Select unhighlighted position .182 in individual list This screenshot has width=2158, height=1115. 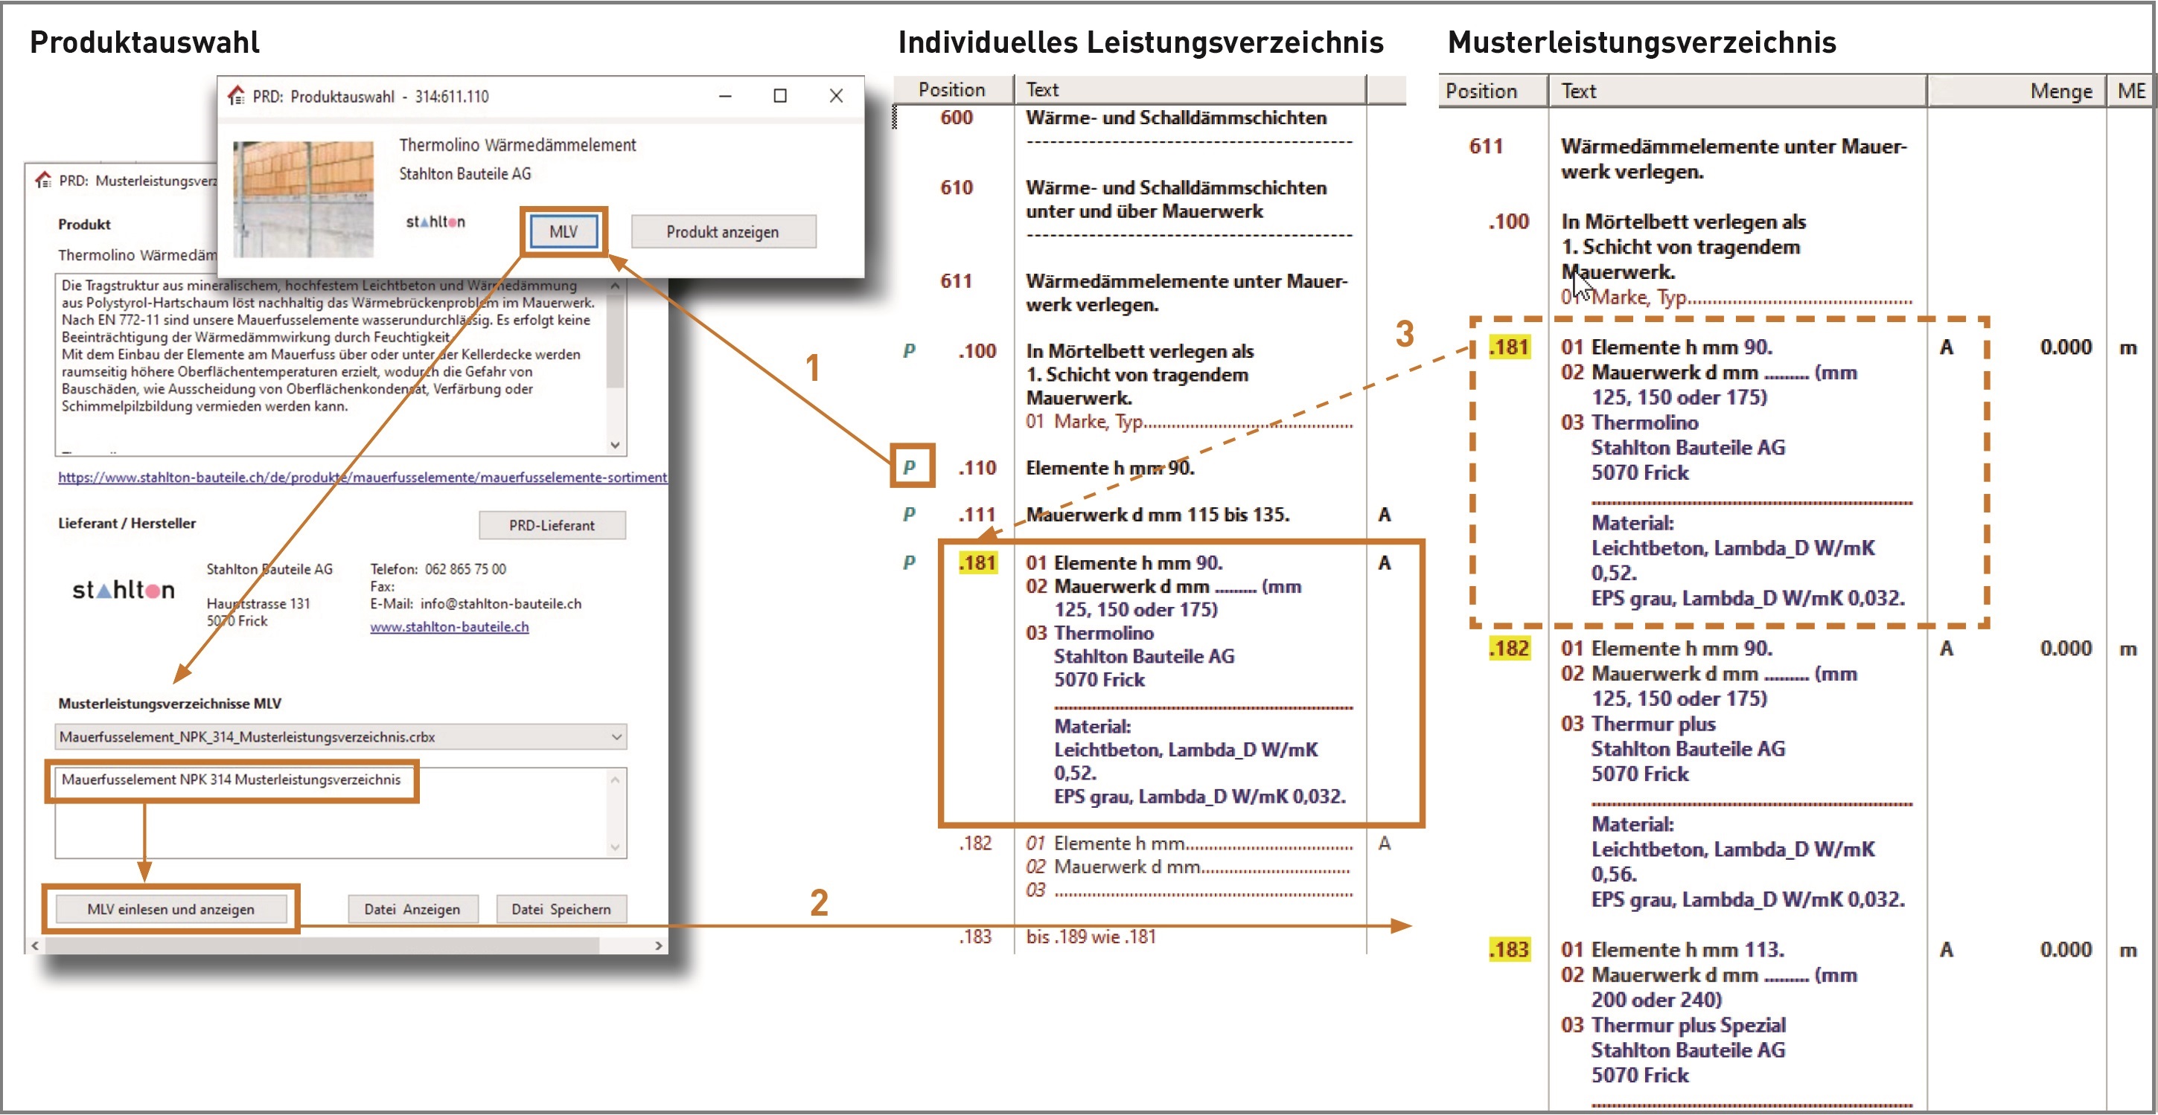tap(976, 843)
